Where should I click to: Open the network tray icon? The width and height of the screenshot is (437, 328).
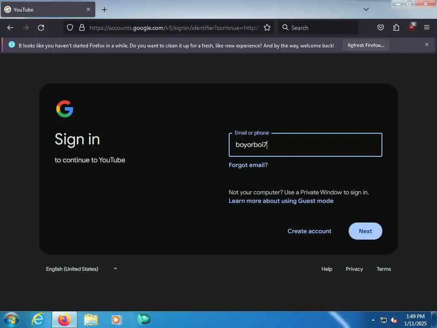pos(384,320)
